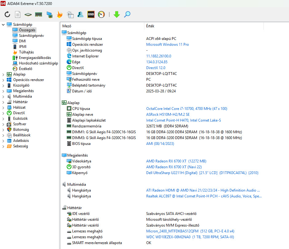
Task: Expand the DirectX tree node
Action: point(3,113)
